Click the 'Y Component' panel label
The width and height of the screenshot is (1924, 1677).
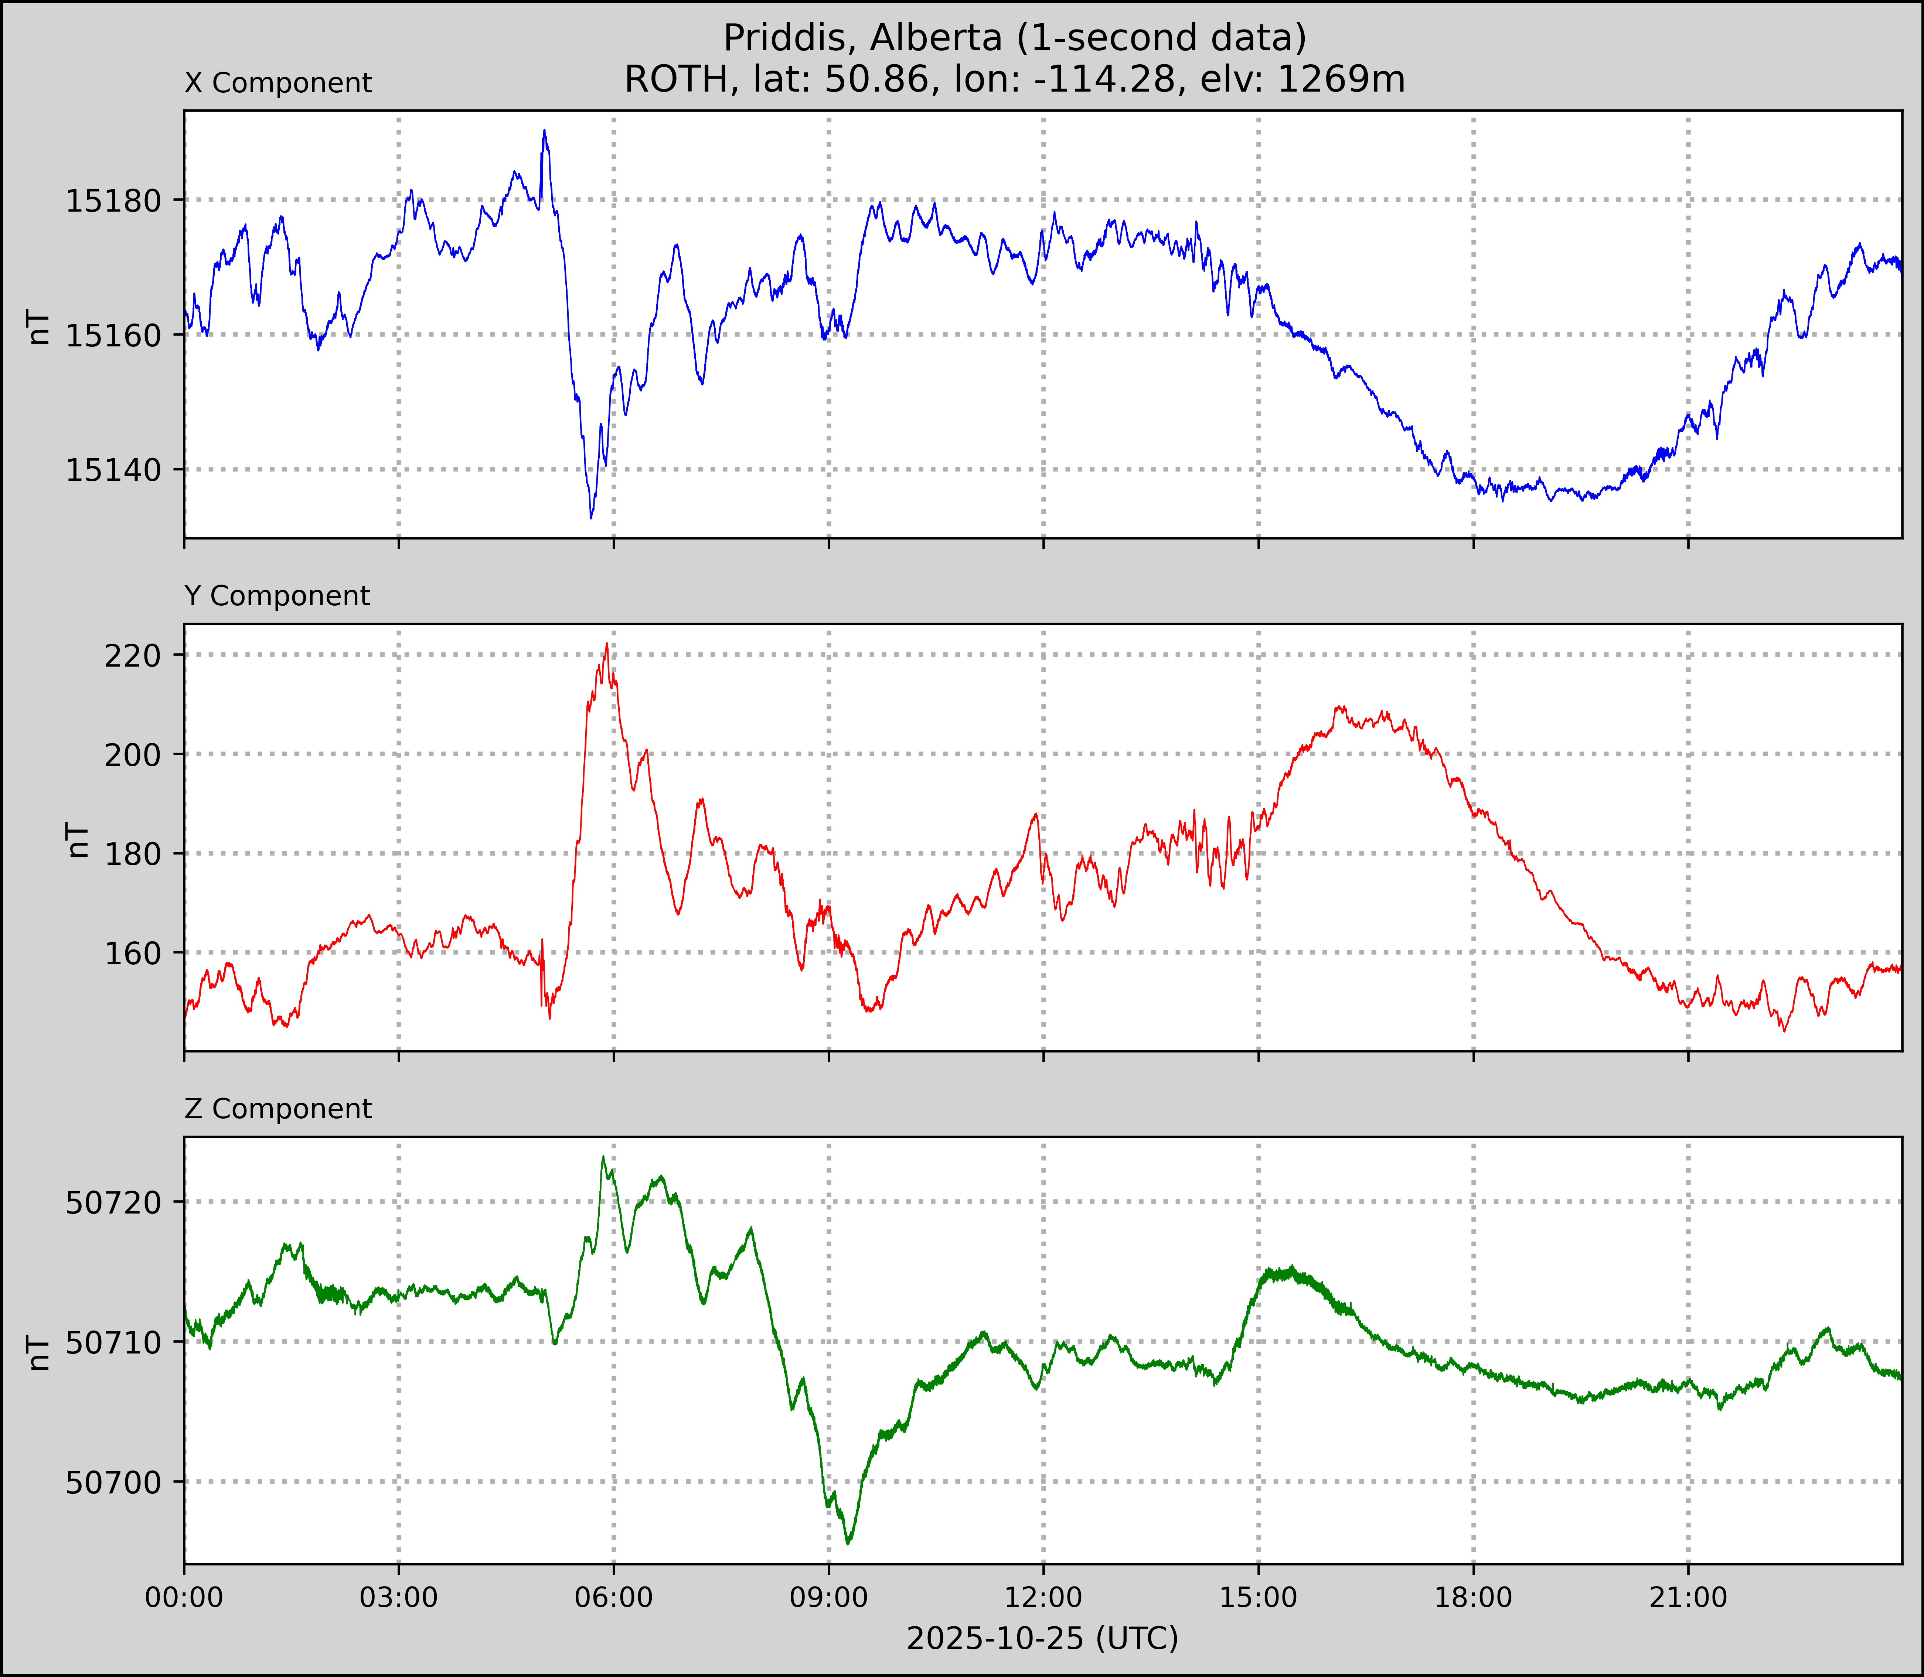coord(277,596)
